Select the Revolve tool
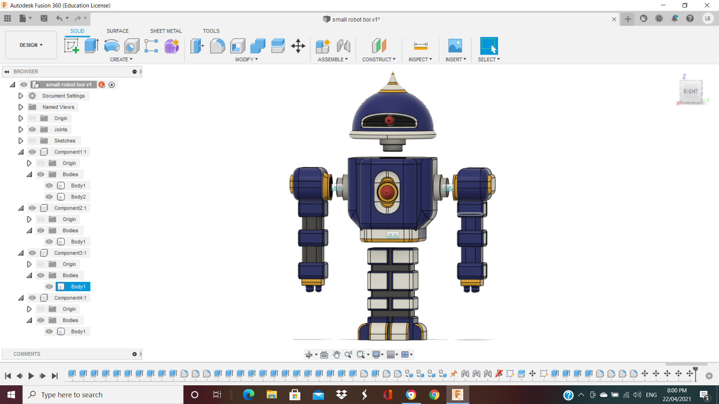 pos(111,46)
